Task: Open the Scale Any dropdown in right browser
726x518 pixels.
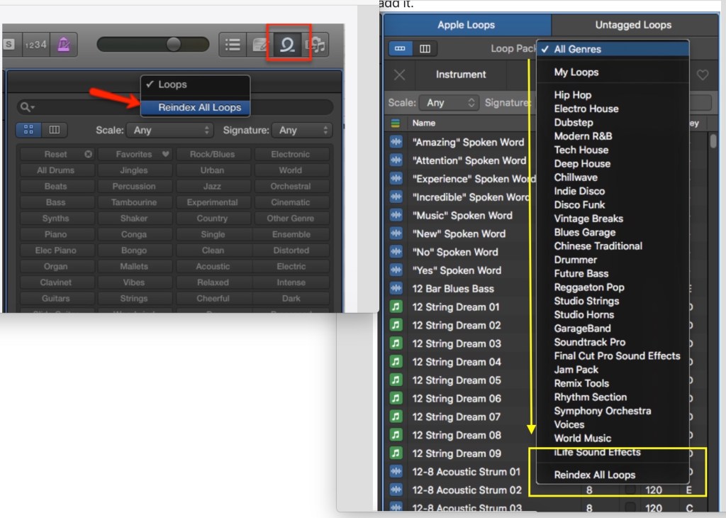Action: [x=449, y=103]
